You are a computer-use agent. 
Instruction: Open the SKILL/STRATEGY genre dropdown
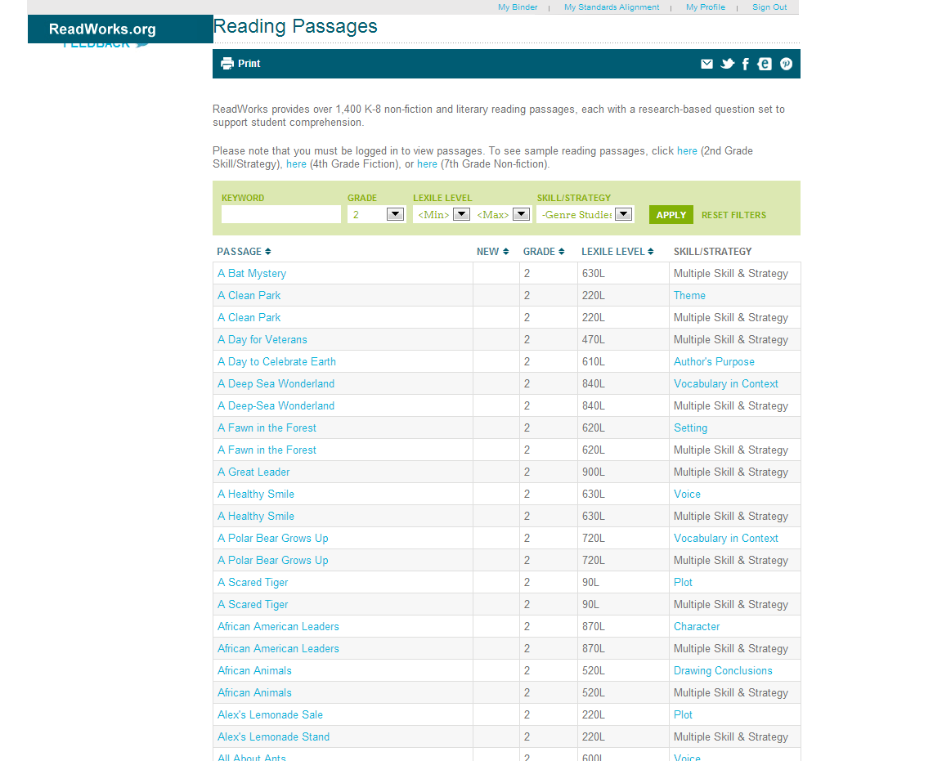[621, 213]
